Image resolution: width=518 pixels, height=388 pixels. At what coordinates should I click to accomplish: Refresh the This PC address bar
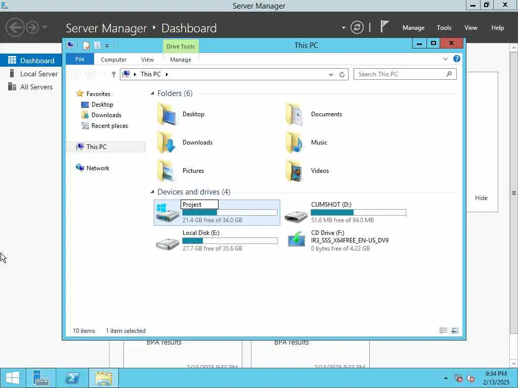(x=342, y=74)
